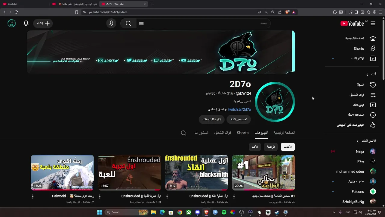Screen dimensions: 385x217
Task: Open options menu for اول عملية انقاذ video
Action: (167, 197)
